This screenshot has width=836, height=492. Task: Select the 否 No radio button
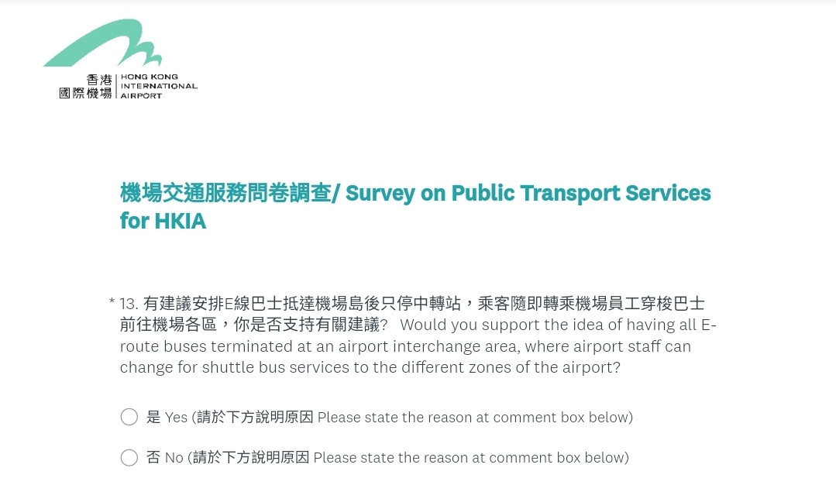click(x=129, y=457)
